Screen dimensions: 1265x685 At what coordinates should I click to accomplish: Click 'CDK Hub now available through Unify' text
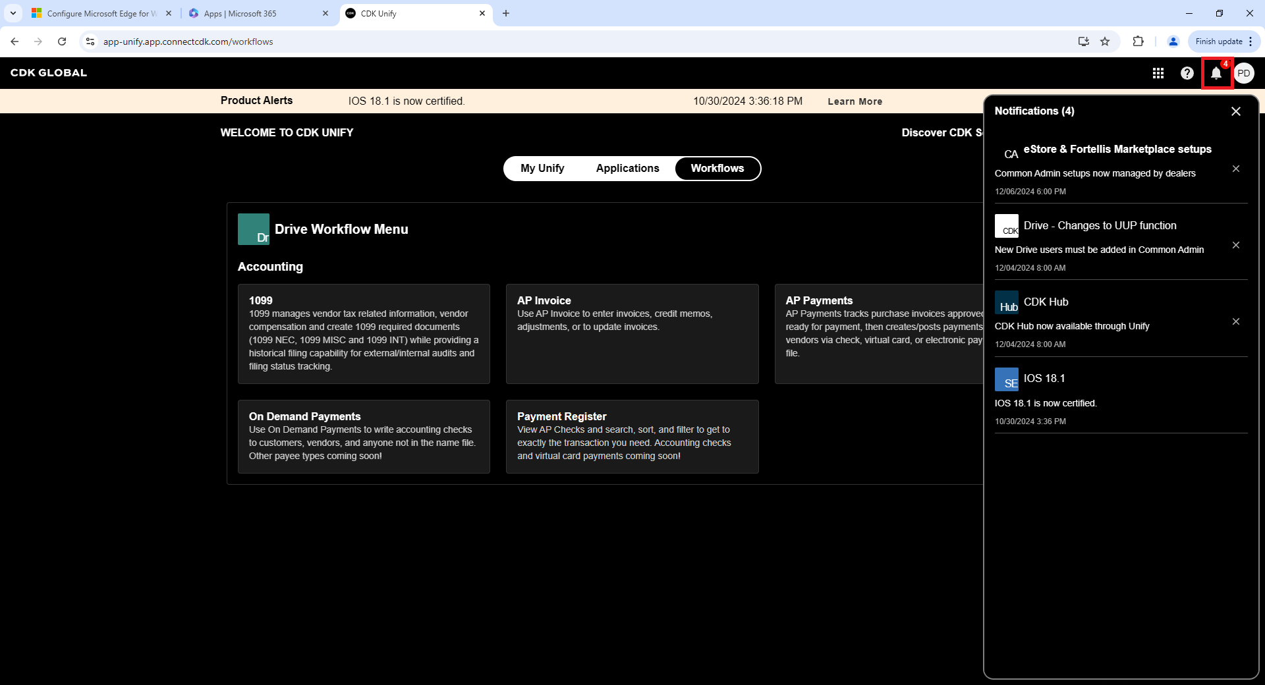(1072, 327)
